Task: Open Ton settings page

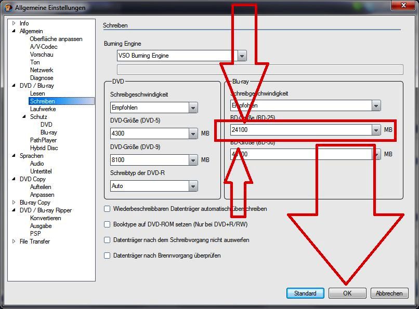Action: [x=35, y=62]
